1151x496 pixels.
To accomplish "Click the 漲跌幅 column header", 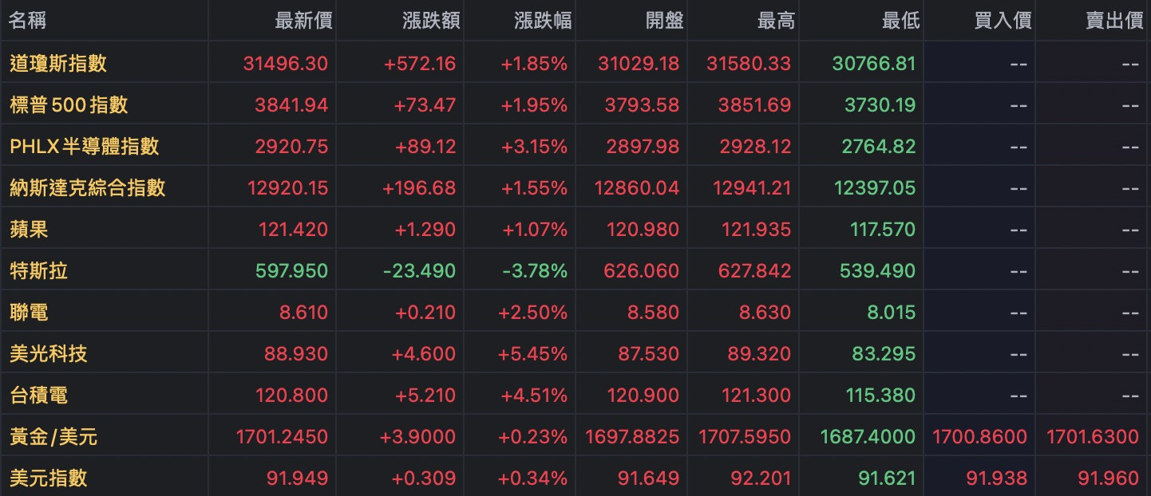I will coord(543,21).
